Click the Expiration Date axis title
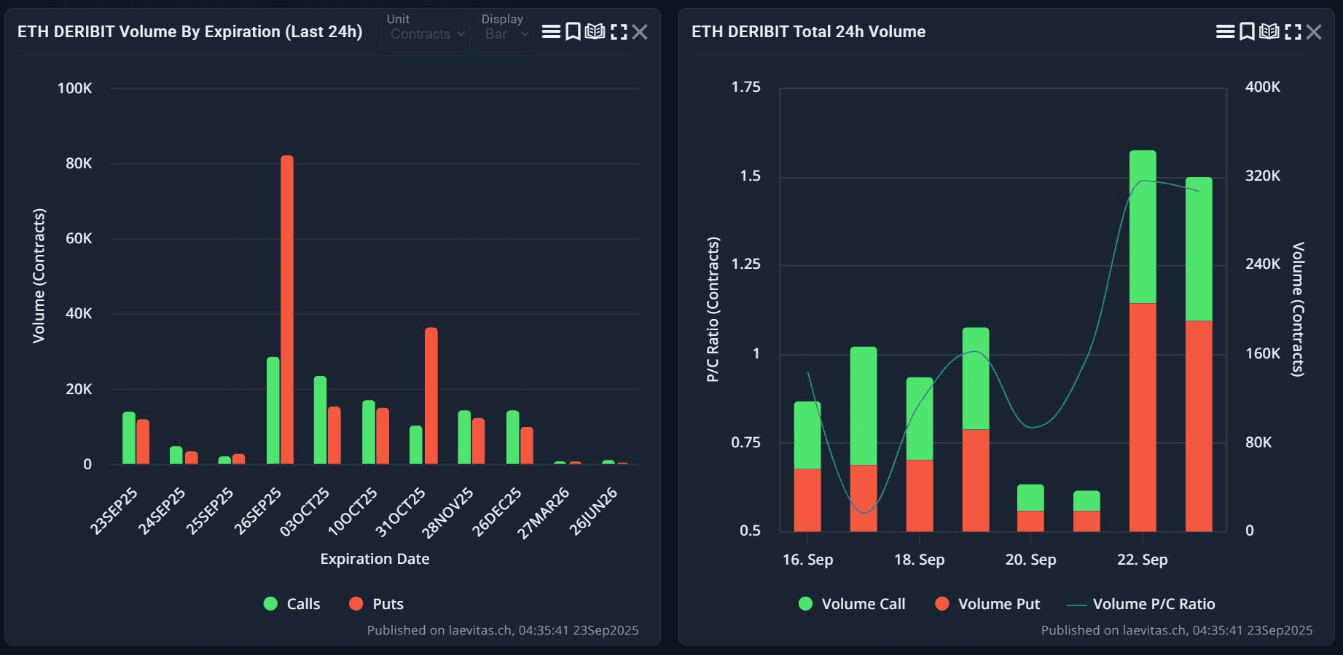1343x655 pixels. (x=375, y=559)
